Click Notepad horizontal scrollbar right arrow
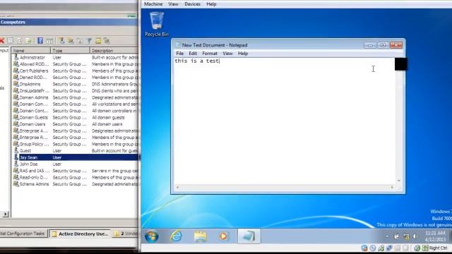Screen dimensions: 452x254 pyautogui.click(x=392, y=188)
